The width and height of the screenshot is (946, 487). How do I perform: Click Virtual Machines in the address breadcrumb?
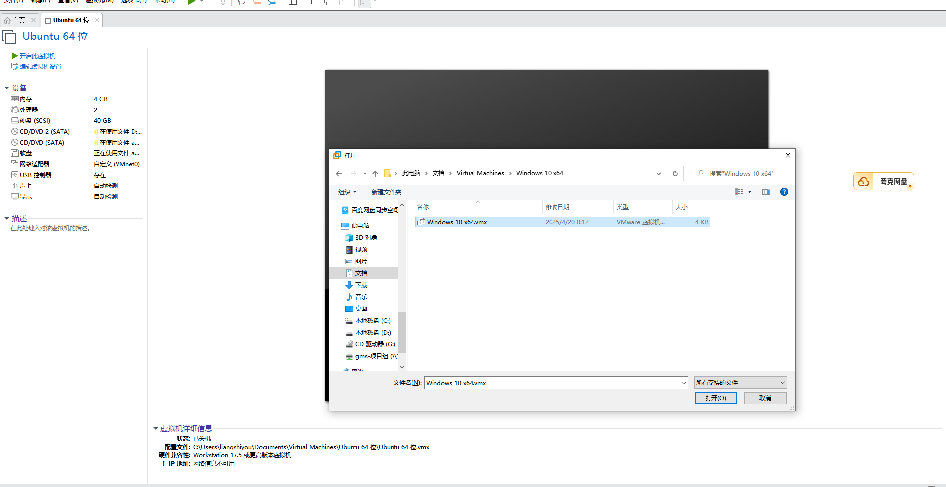tap(480, 173)
